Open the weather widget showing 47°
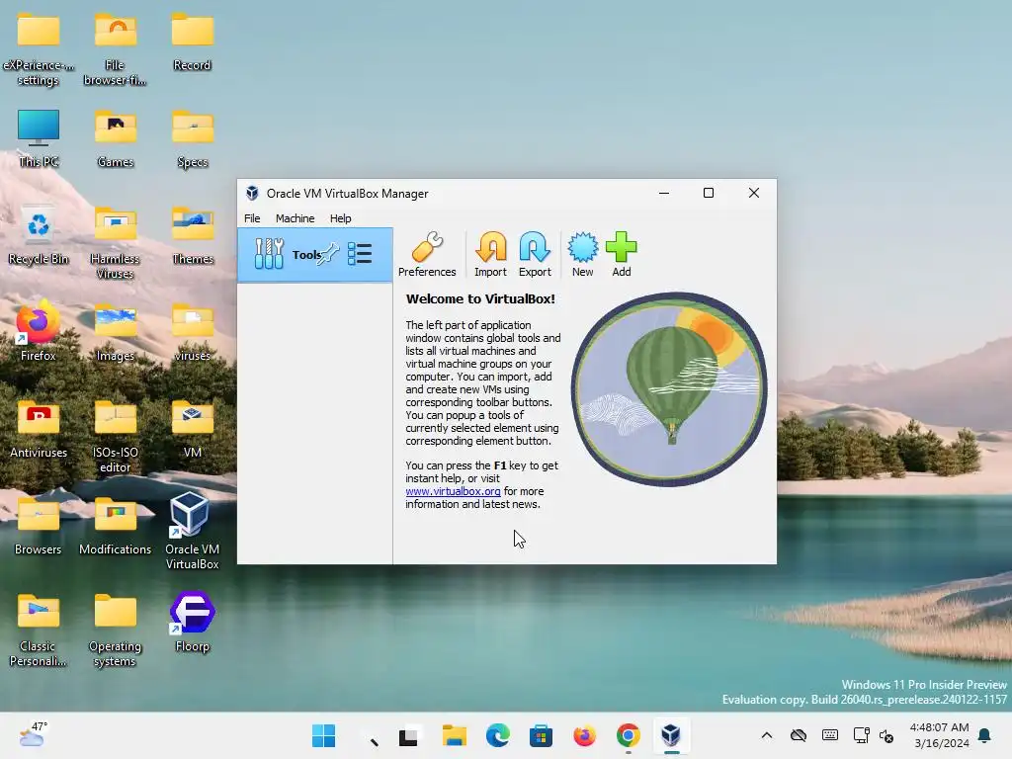 pyautogui.click(x=33, y=734)
